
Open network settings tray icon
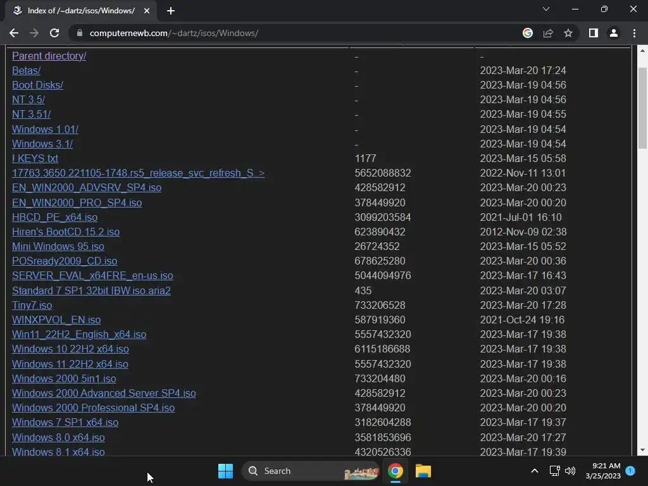(x=554, y=471)
